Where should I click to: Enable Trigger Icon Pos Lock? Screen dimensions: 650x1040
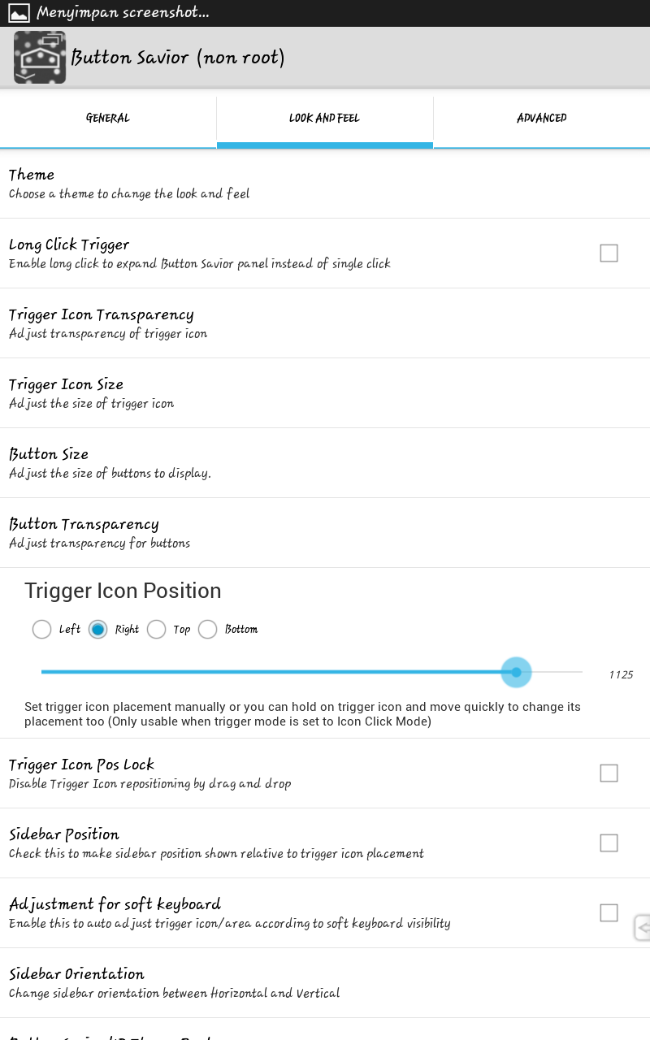609,773
